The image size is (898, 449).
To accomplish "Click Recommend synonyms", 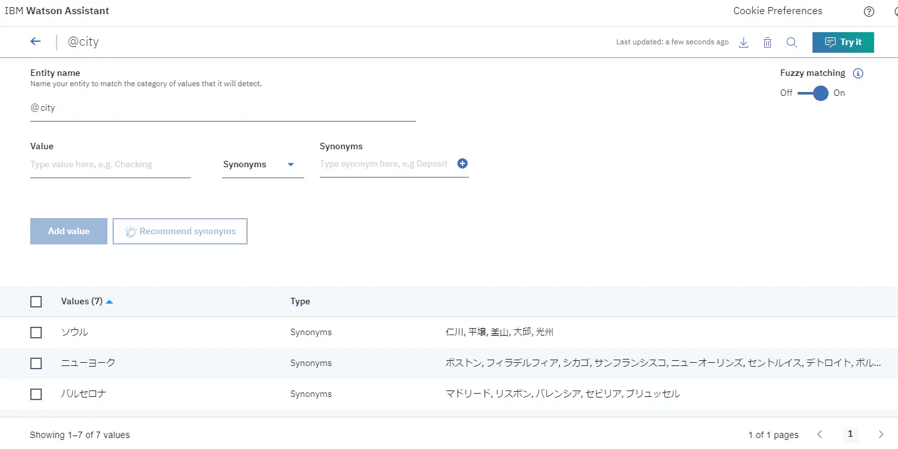I will 179,231.
